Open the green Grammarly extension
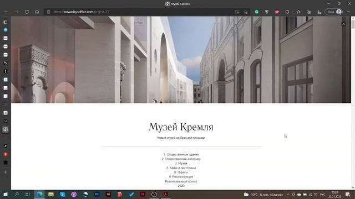 pyautogui.click(x=256, y=12)
